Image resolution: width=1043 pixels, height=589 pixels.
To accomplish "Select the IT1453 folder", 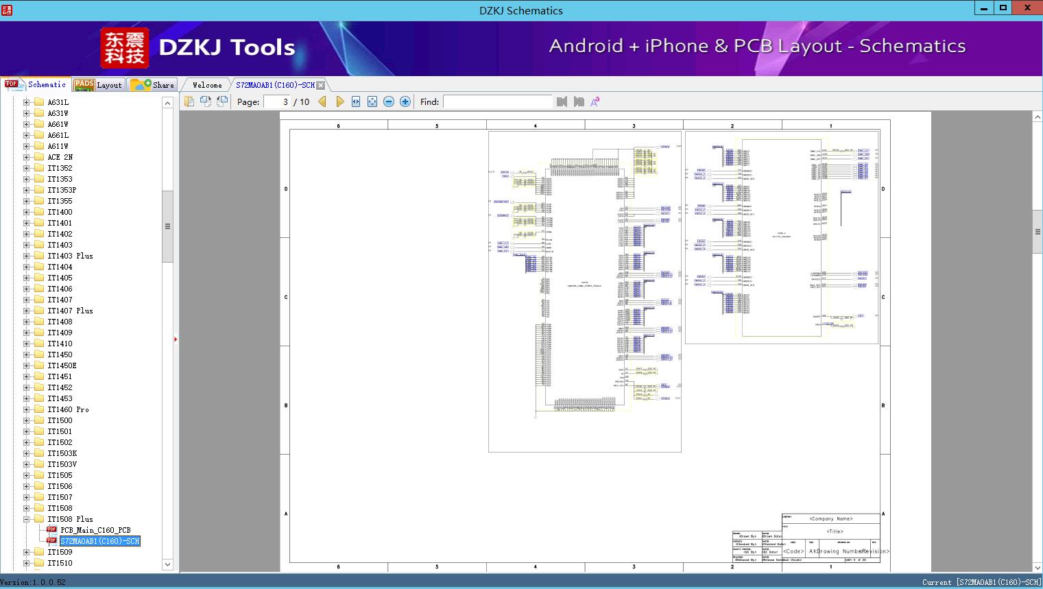I will click(60, 398).
